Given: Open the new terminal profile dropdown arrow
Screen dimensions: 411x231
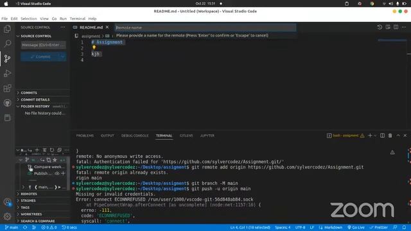Looking at the screenshot, I should click(x=375, y=135).
